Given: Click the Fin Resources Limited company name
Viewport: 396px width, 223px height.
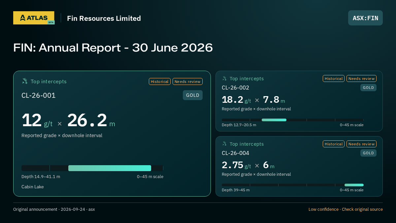Looking at the screenshot, I should click(x=104, y=18).
